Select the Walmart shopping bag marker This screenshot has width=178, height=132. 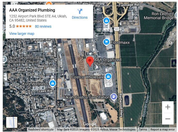pos(106,21)
